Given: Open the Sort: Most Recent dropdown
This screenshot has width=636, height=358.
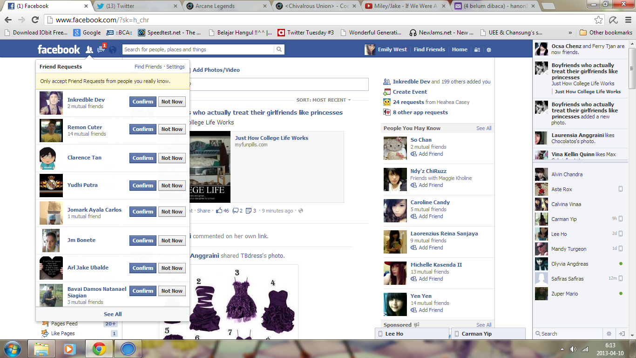Looking at the screenshot, I should (324, 100).
